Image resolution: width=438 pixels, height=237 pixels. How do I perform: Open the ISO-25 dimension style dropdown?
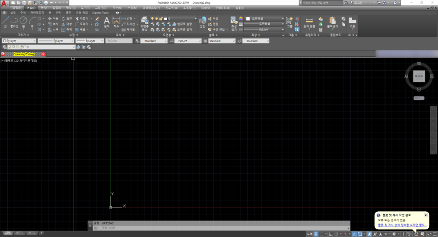tap(186, 41)
